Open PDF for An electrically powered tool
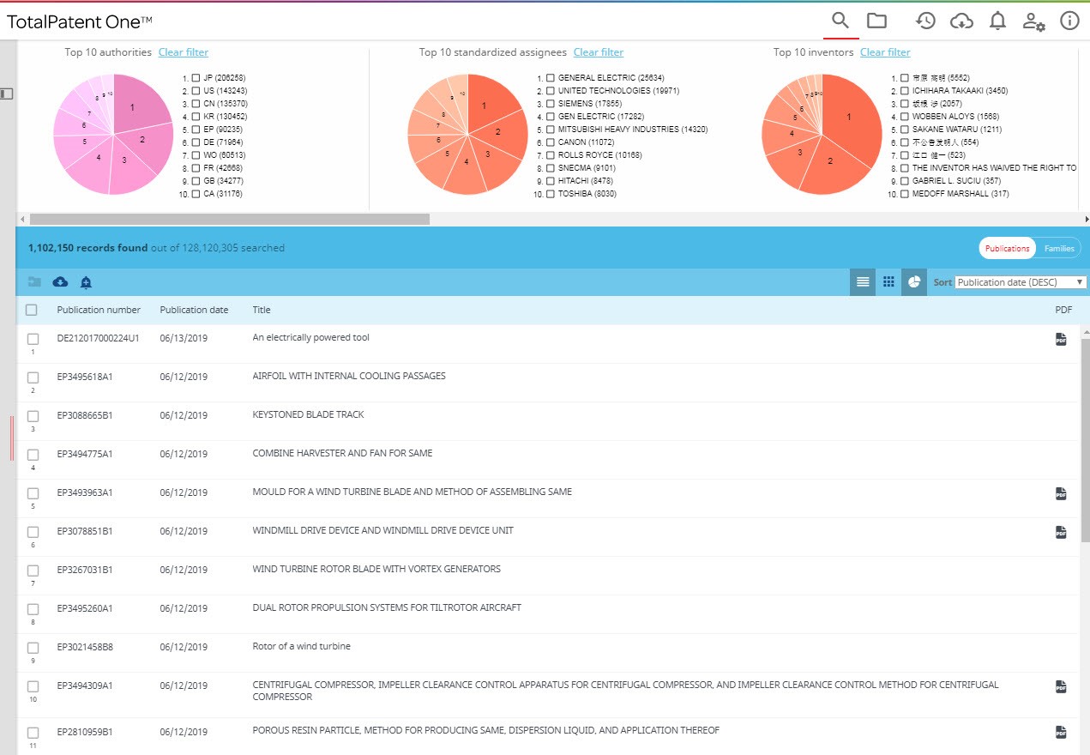Image resolution: width=1090 pixels, height=755 pixels. [x=1061, y=339]
